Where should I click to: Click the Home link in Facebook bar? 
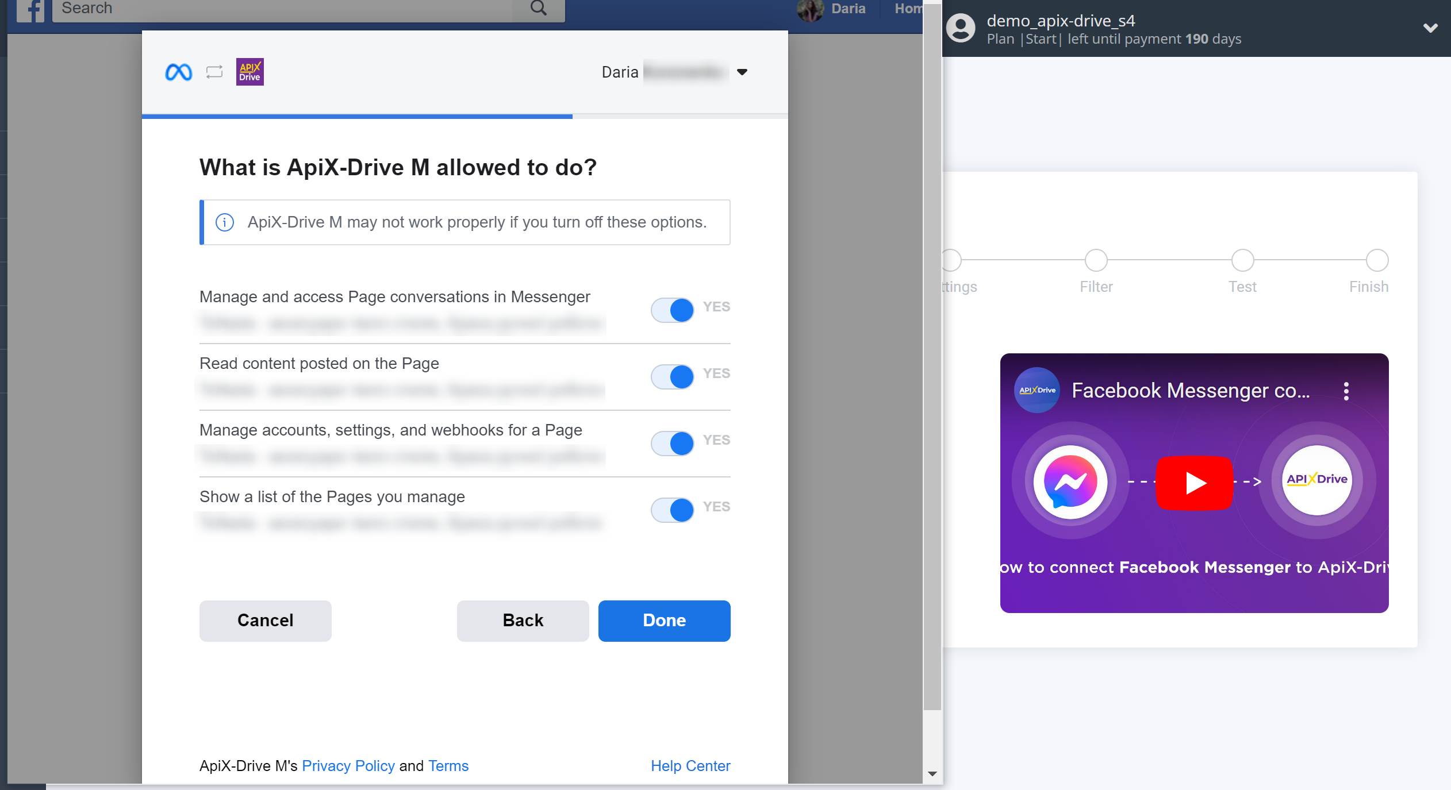point(908,9)
